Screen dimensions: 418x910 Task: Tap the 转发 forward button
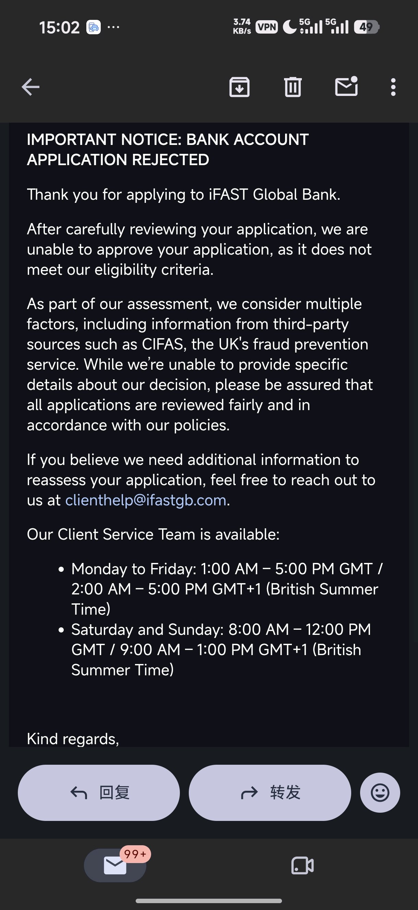pyautogui.click(x=270, y=792)
